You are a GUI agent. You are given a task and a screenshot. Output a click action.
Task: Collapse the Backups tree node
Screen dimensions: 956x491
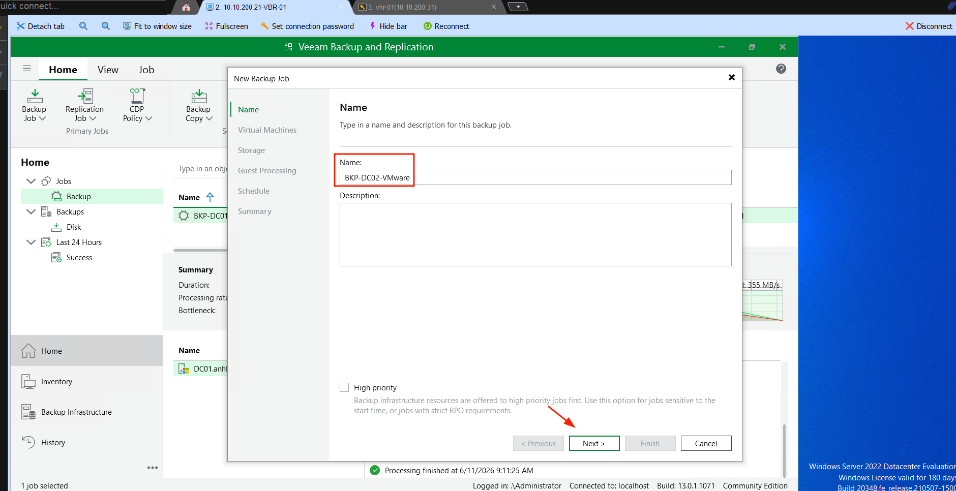[x=31, y=211]
